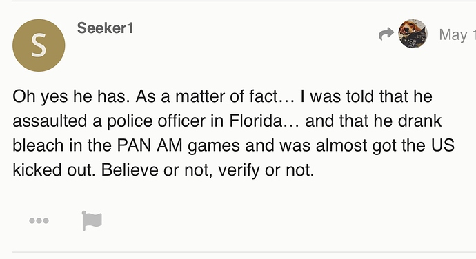Jump to the replied-to post via arrow
This screenshot has height=259, width=476.
tap(386, 34)
